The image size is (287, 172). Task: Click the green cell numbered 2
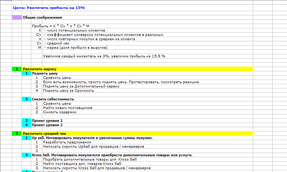point(17,134)
